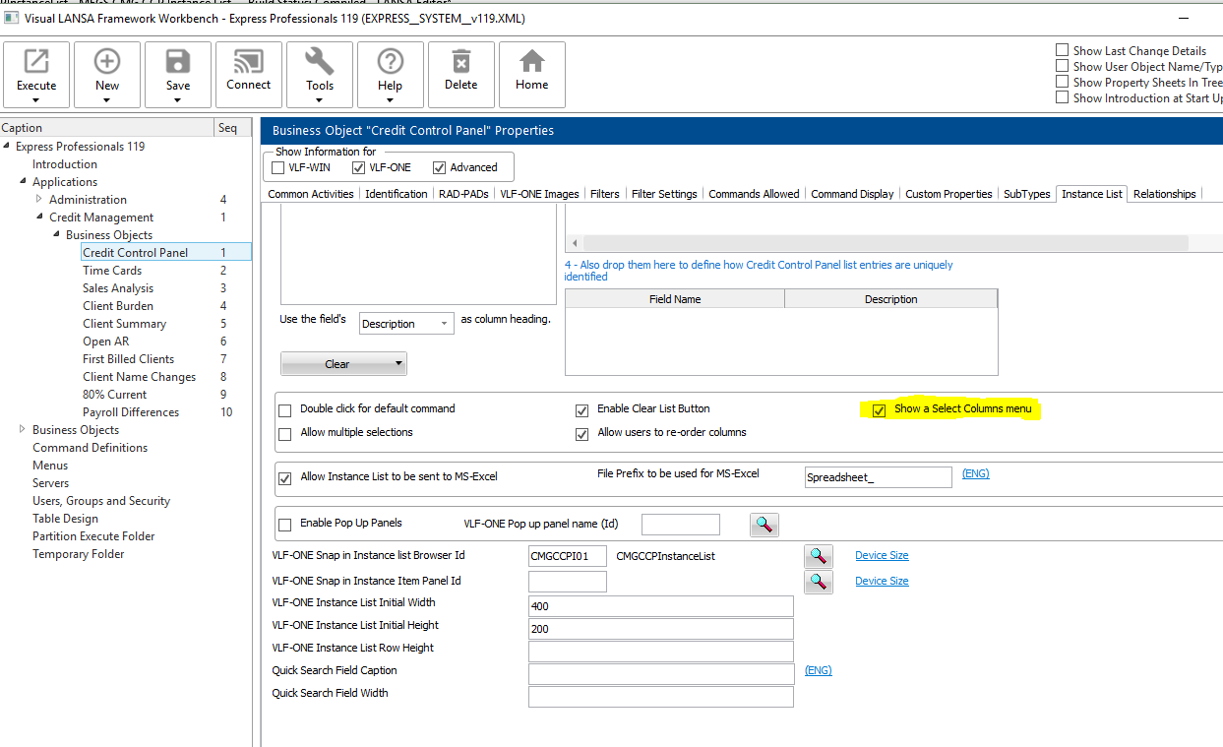Click magnifier icon for Instance list Browser Id
Screen dimensions: 1223x747
819,556
